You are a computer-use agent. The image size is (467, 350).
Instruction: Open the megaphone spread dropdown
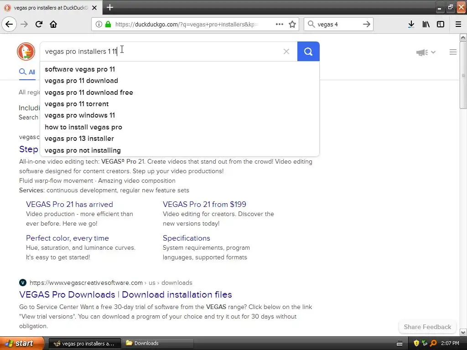pyautogui.click(x=425, y=52)
